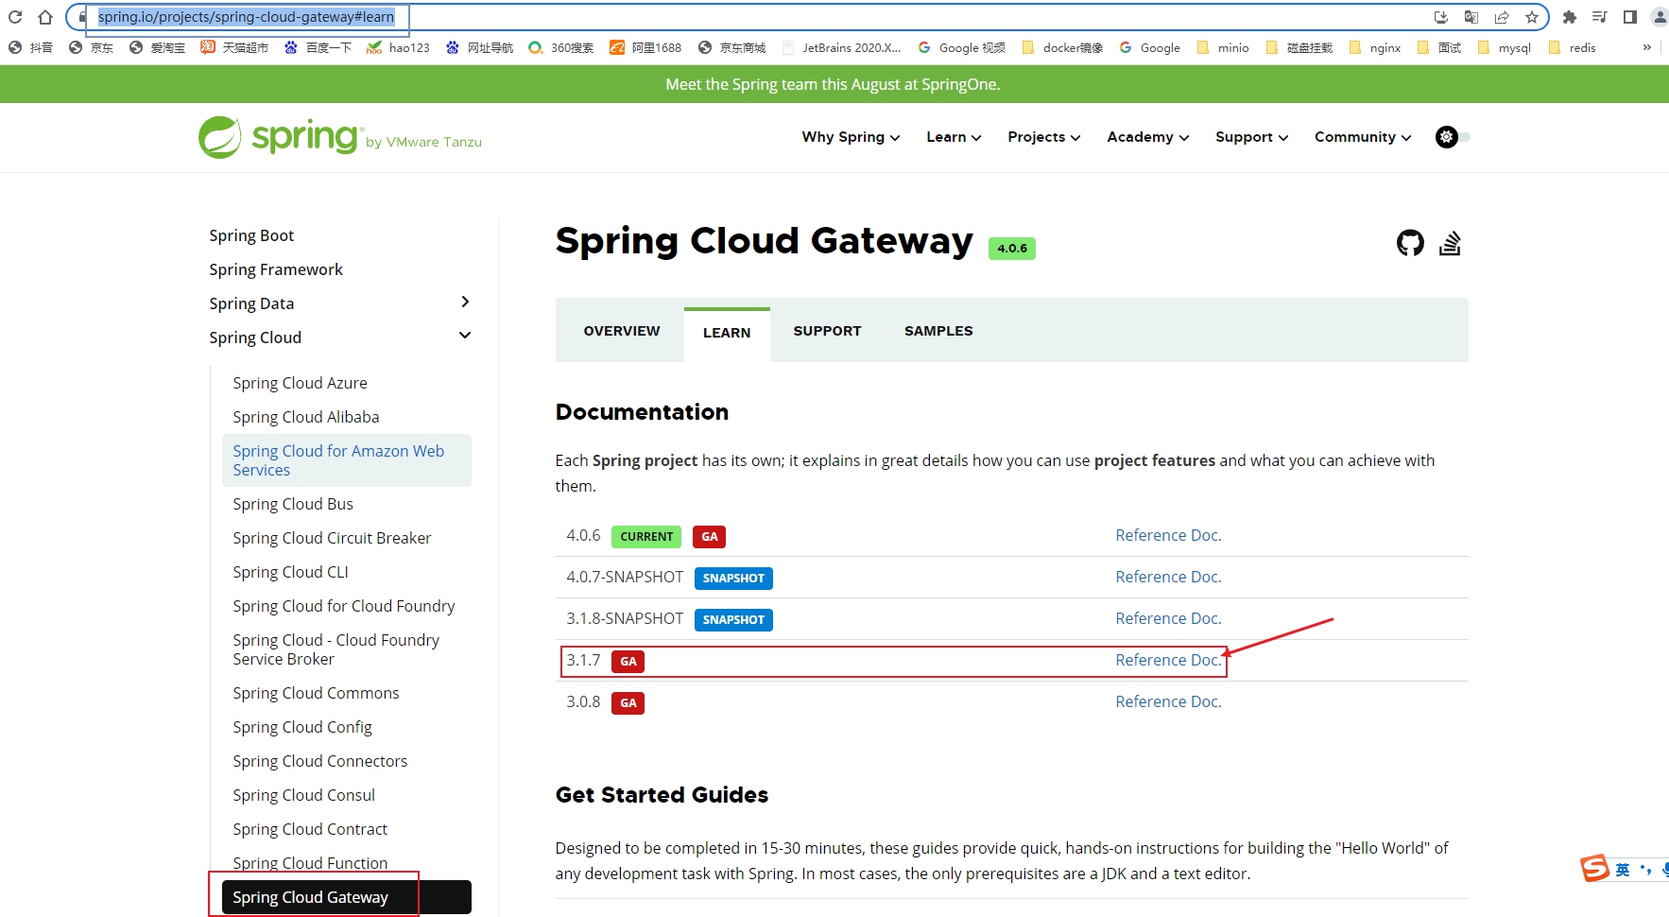Open the Community dropdown menu
The width and height of the screenshot is (1669, 917).
(x=1363, y=137)
